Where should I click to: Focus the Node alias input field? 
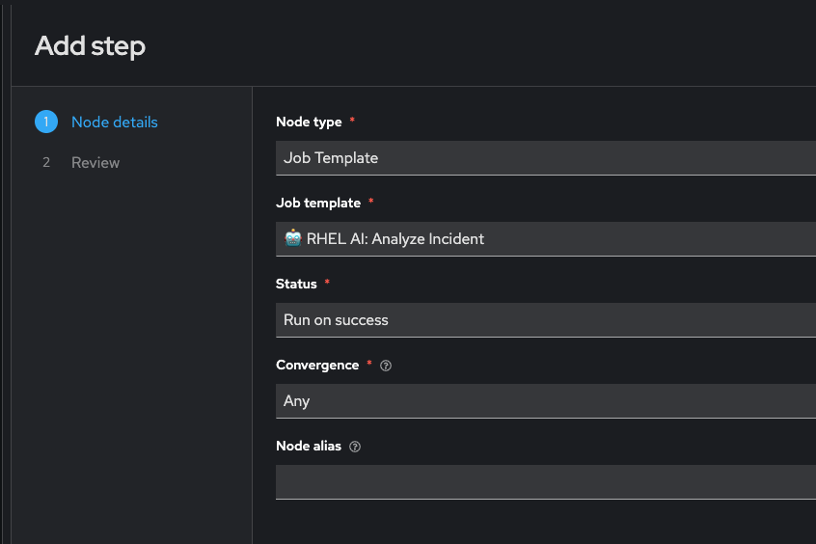[545, 482]
